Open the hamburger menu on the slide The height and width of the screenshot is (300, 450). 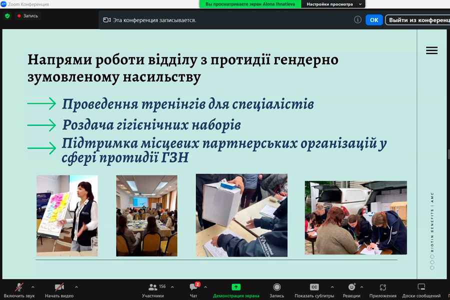[x=431, y=50]
